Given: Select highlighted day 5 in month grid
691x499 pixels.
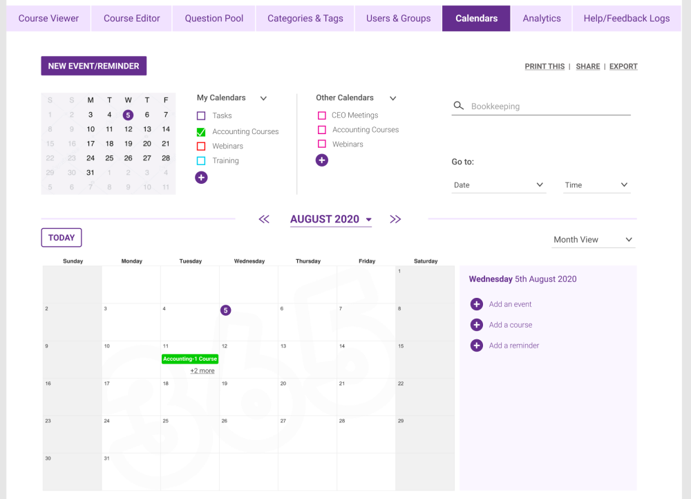Looking at the screenshot, I should coord(226,310).
